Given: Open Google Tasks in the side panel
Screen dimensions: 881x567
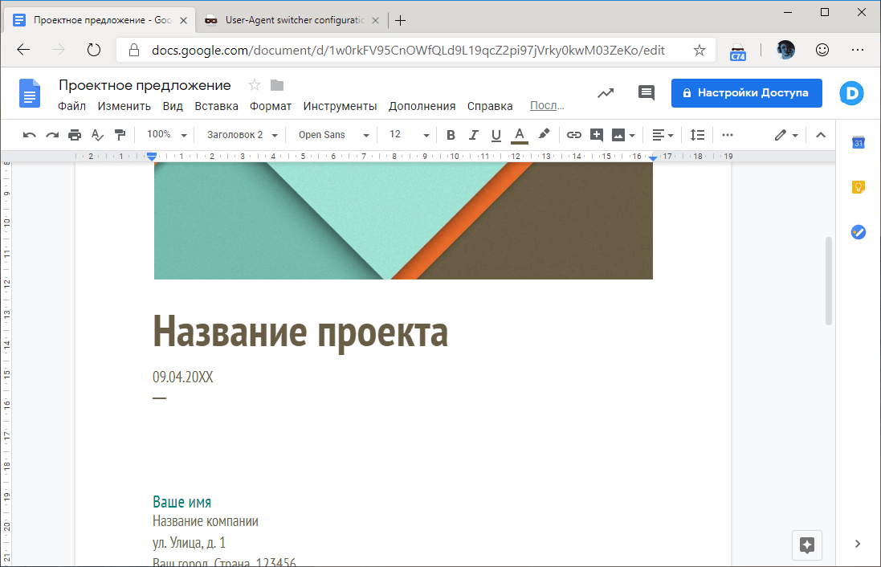Looking at the screenshot, I should [858, 232].
